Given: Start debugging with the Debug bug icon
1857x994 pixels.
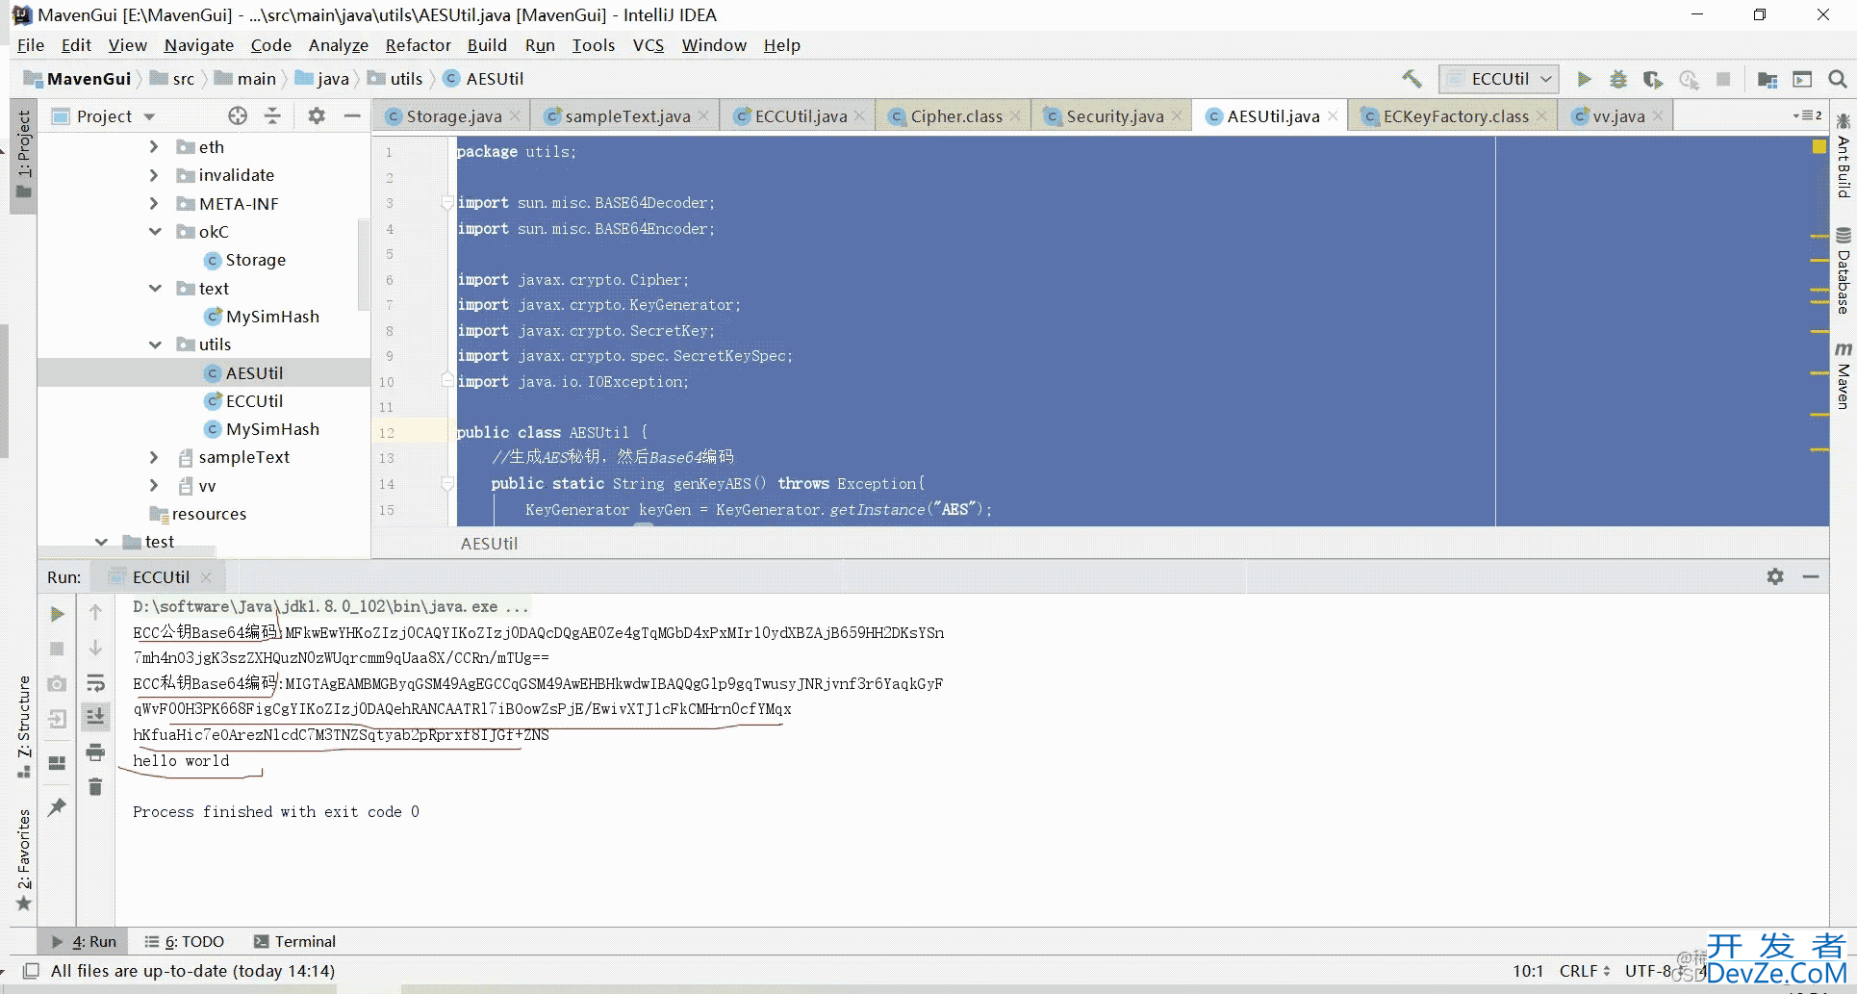Looking at the screenshot, I should (x=1618, y=79).
